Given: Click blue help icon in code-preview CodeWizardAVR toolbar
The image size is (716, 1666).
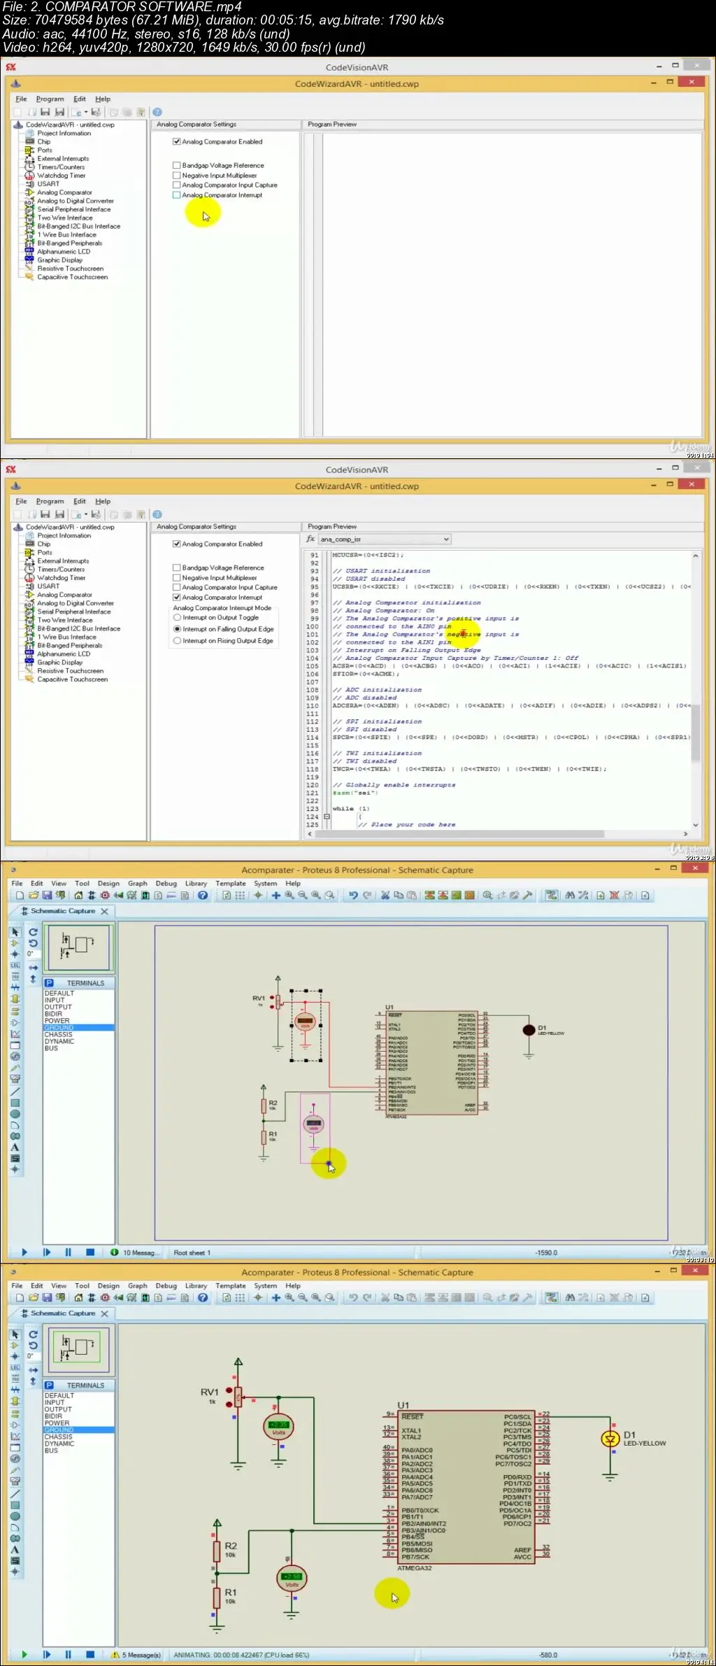Looking at the screenshot, I should (157, 514).
